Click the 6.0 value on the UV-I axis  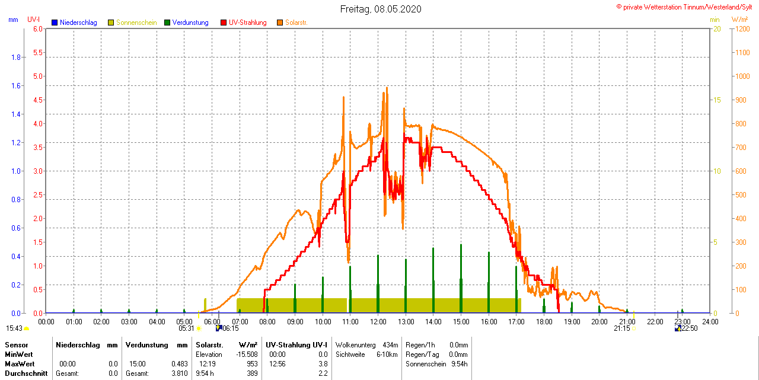(38, 28)
